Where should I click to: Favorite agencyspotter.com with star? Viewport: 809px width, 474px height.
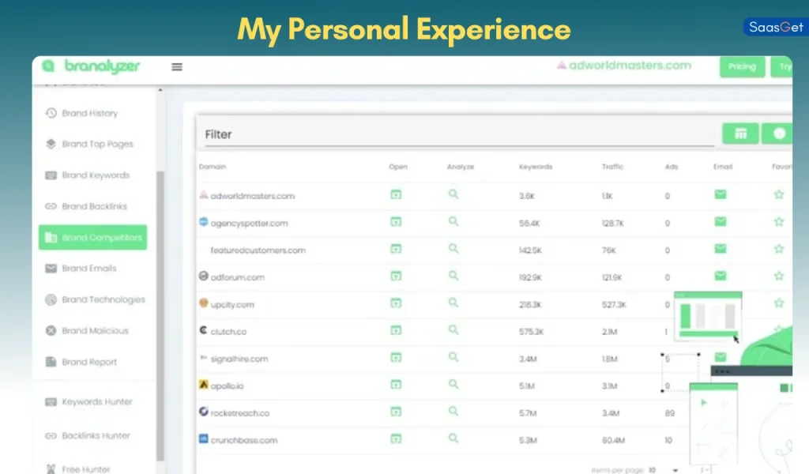coord(779,222)
